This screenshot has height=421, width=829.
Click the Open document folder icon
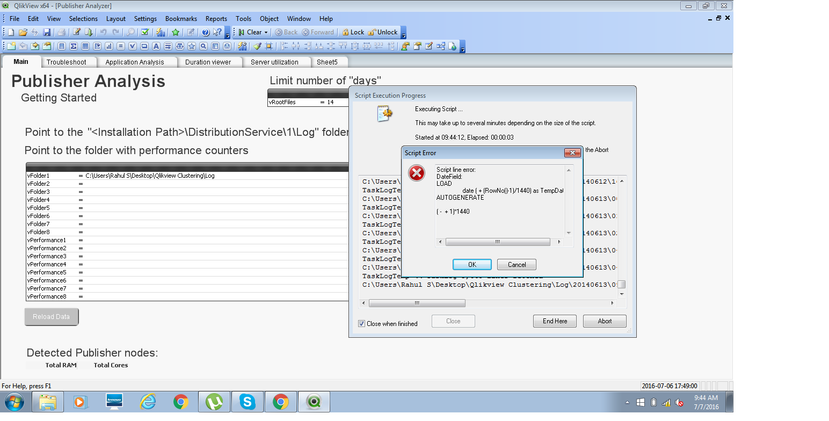[23, 32]
